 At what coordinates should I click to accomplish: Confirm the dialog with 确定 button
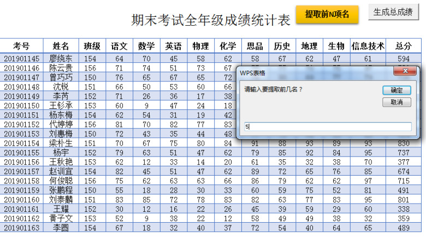point(397,90)
